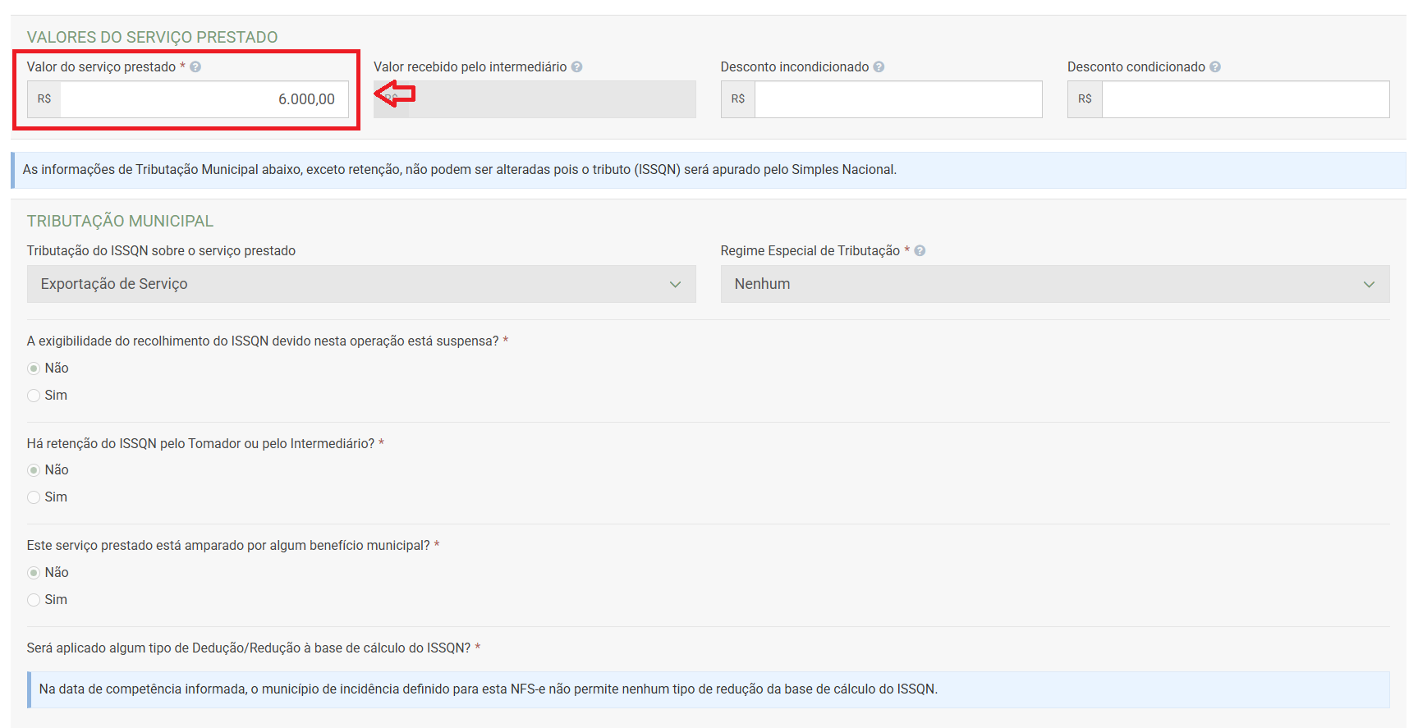Screen dimensions: 1418x728
Task: Click R$ prefix of Desconto condicionado field
Action: tap(1085, 99)
